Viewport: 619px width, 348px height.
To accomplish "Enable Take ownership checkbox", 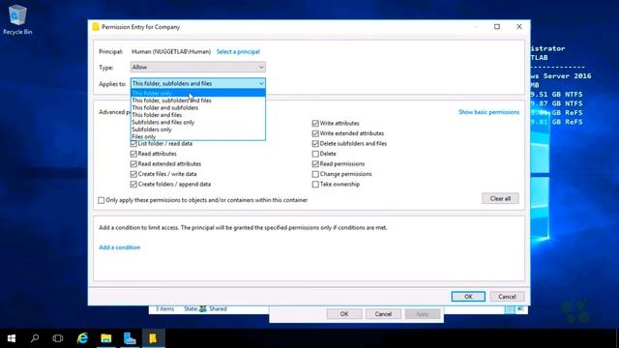I will (x=315, y=185).
